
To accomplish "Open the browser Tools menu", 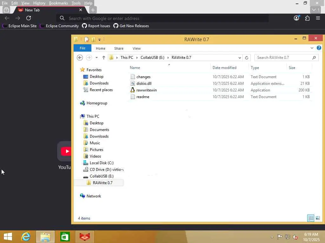I will point(76,3).
